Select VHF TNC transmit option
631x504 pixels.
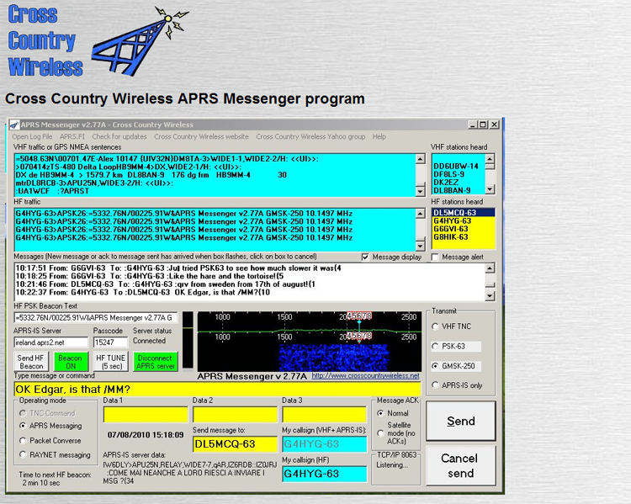(435, 326)
